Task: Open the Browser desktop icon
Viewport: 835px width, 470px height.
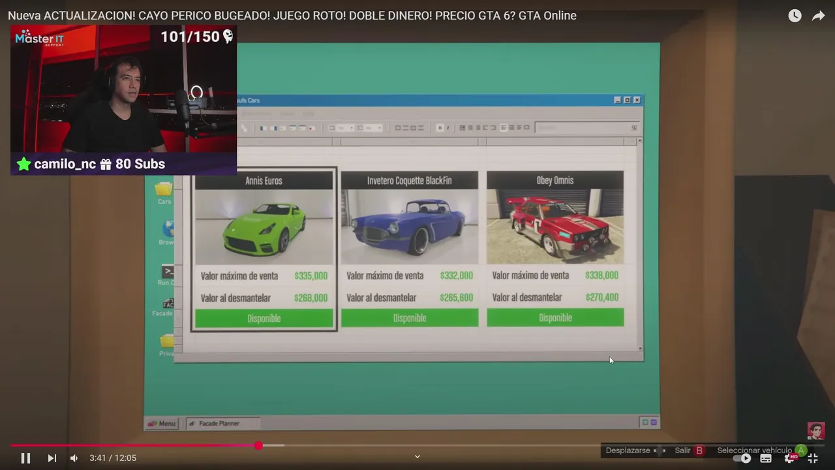Action: coord(167,233)
